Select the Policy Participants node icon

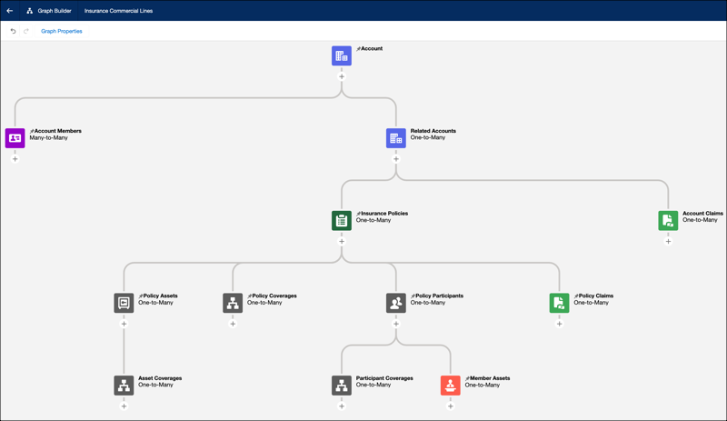pyautogui.click(x=396, y=303)
